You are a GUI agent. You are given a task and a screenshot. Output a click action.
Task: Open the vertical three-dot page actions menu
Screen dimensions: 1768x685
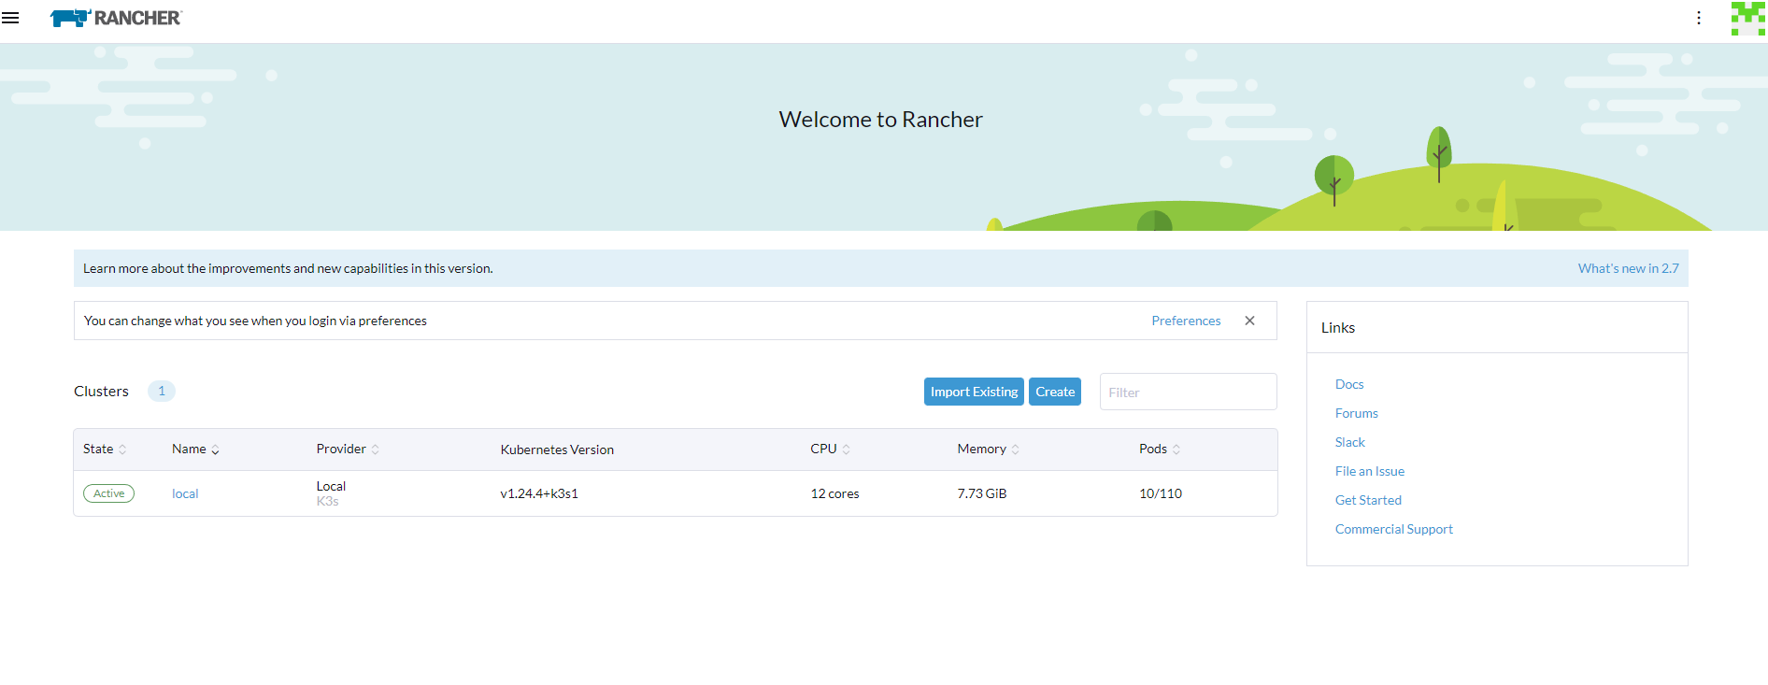[1699, 18]
